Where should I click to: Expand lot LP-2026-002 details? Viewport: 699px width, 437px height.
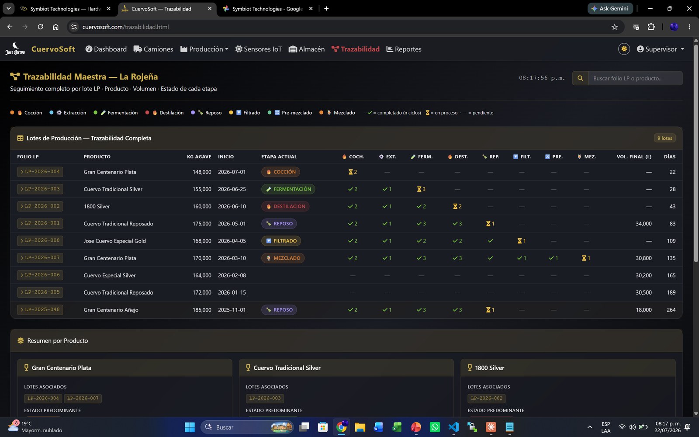(40, 206)
